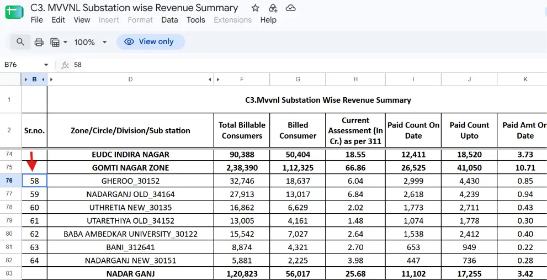Click the cell with value 17,255
547x280 pixels.
click(469, 274)
